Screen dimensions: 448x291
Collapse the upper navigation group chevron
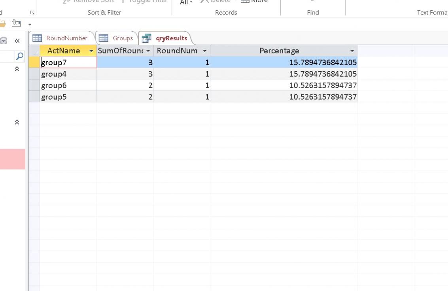point(17,69)
